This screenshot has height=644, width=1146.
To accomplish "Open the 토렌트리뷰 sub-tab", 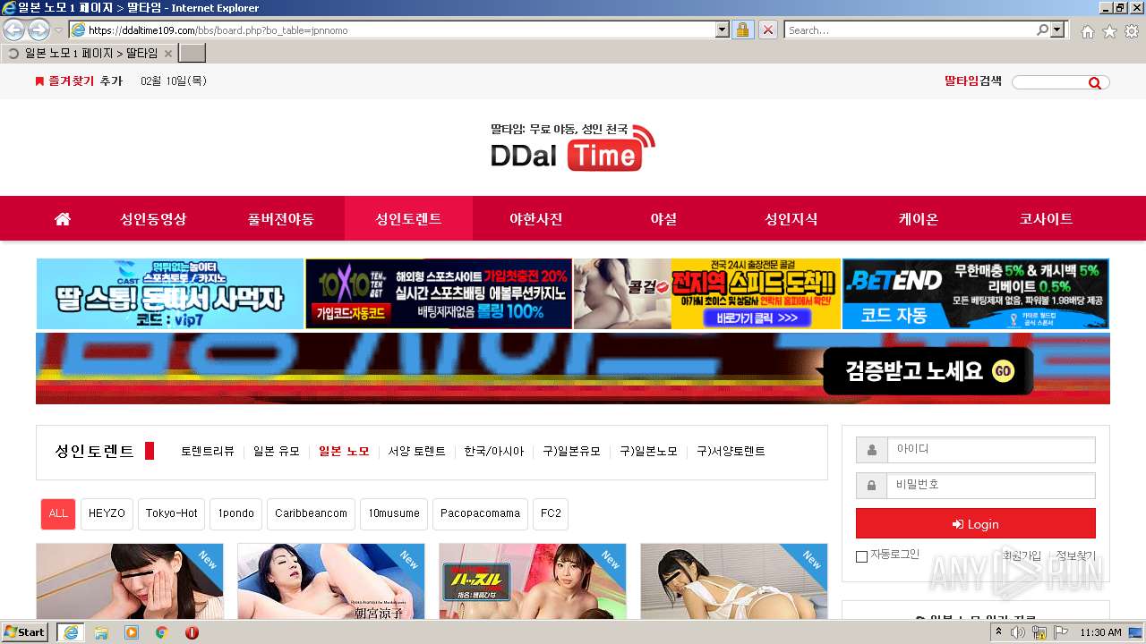I will tap(208, 452).
